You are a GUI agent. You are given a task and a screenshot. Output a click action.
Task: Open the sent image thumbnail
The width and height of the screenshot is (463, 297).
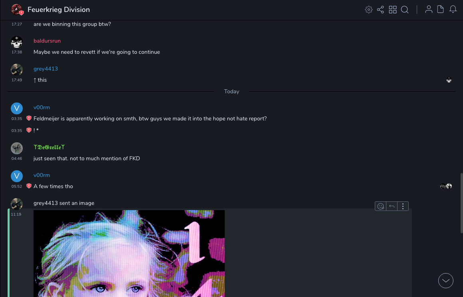pyautogui.click(x=129, y=254)
